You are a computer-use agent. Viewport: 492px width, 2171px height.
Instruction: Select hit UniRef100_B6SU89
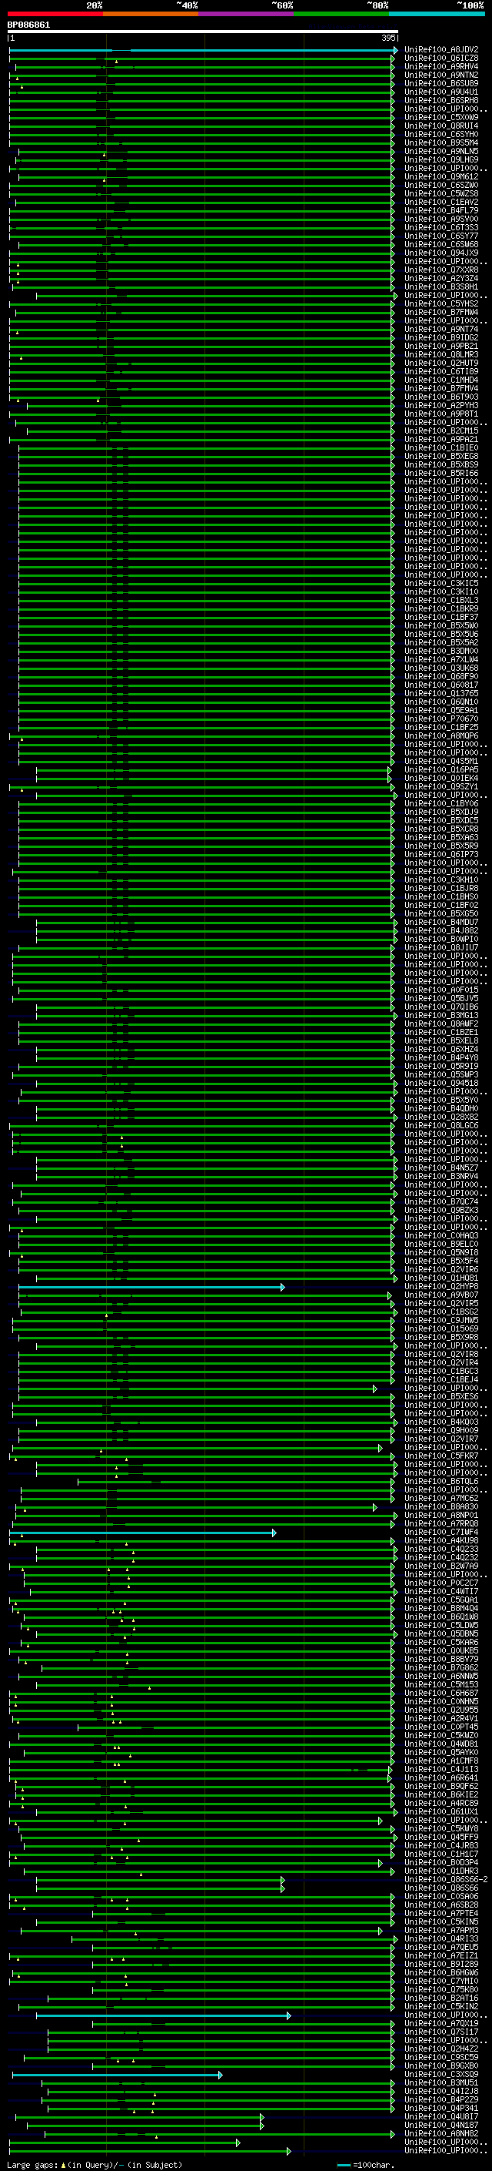pos(441,83)
